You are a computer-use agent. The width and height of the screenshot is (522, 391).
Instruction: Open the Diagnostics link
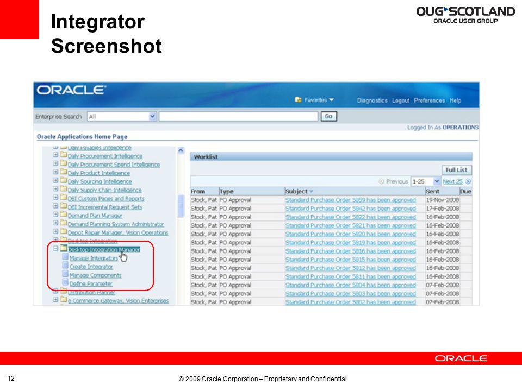pos(372,100)
